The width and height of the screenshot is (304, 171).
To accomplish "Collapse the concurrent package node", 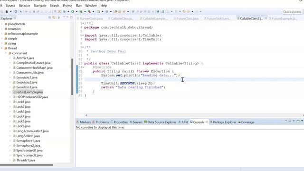I will tap(6, 53).
